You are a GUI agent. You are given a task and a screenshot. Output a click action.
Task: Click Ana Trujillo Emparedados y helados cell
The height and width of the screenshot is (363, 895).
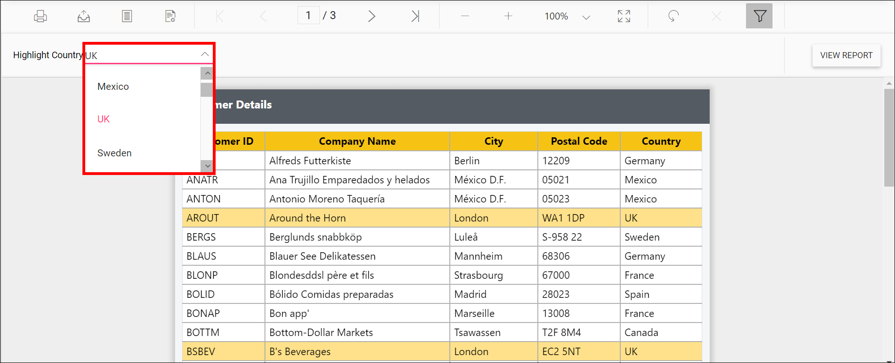click(x=357, y=180)
